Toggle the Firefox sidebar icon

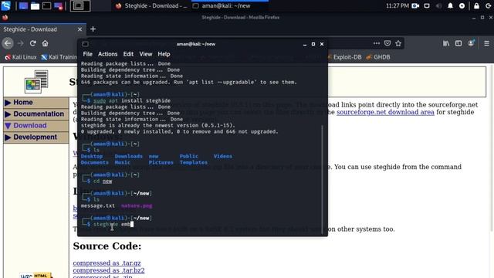click(458, 43)
